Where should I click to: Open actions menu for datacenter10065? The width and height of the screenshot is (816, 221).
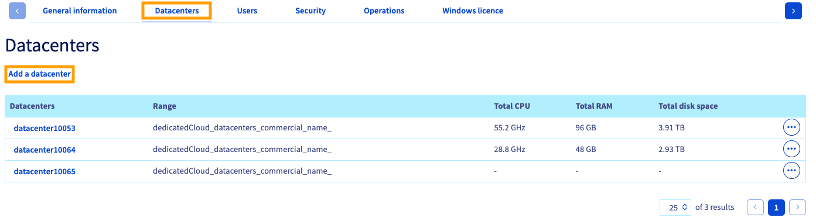[x=791, y=171]
